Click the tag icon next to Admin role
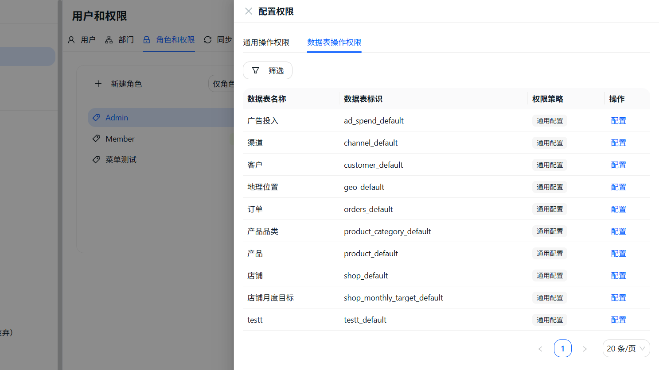Image resolution: width=659 pixels, height=370 pixels. (96, 118)
